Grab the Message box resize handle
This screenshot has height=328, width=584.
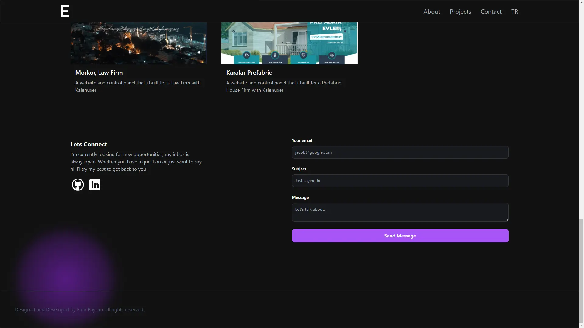coord(506,220)
